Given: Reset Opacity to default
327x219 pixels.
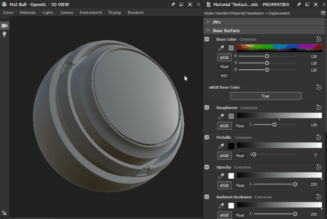Looking at the screenshot, I should (x=318, y=167).
